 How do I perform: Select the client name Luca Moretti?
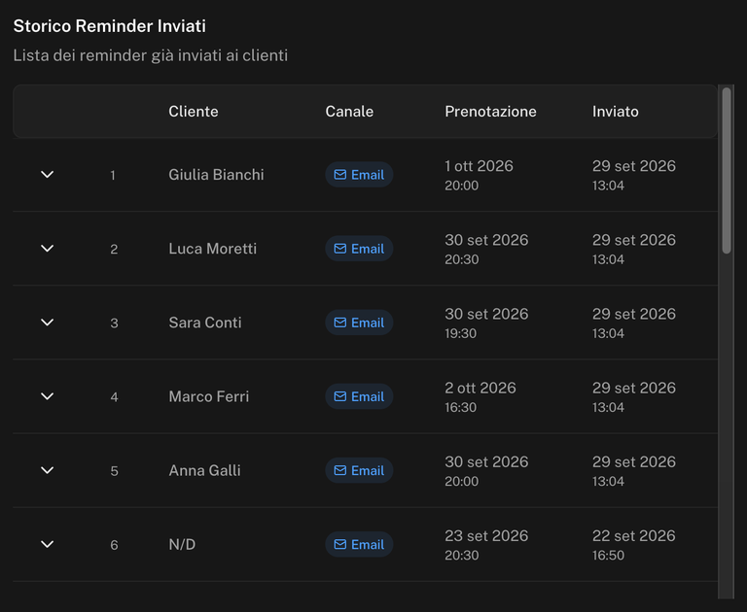212,249
